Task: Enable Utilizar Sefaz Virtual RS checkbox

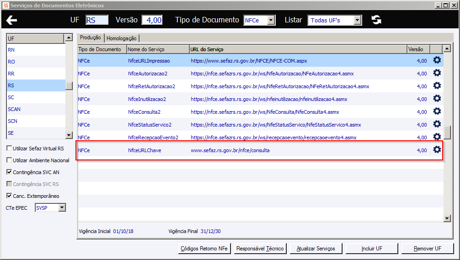Action: pyautogui.click(x=9, y=149)
